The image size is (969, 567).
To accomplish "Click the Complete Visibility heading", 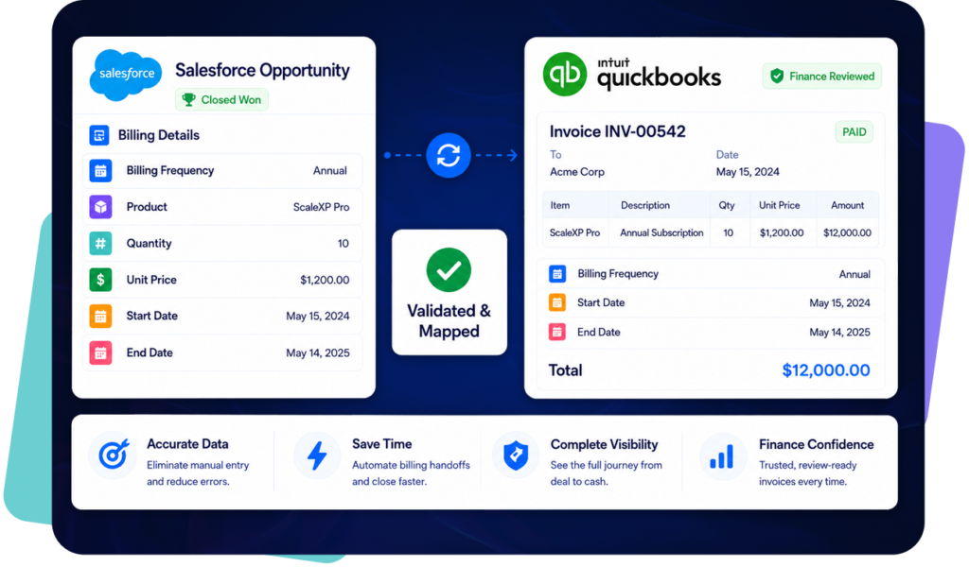I will (605, 445).
